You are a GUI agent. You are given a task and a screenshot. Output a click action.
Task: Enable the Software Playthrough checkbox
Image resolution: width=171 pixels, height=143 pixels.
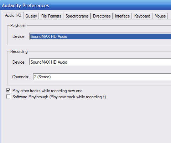[x=8, y=97]
